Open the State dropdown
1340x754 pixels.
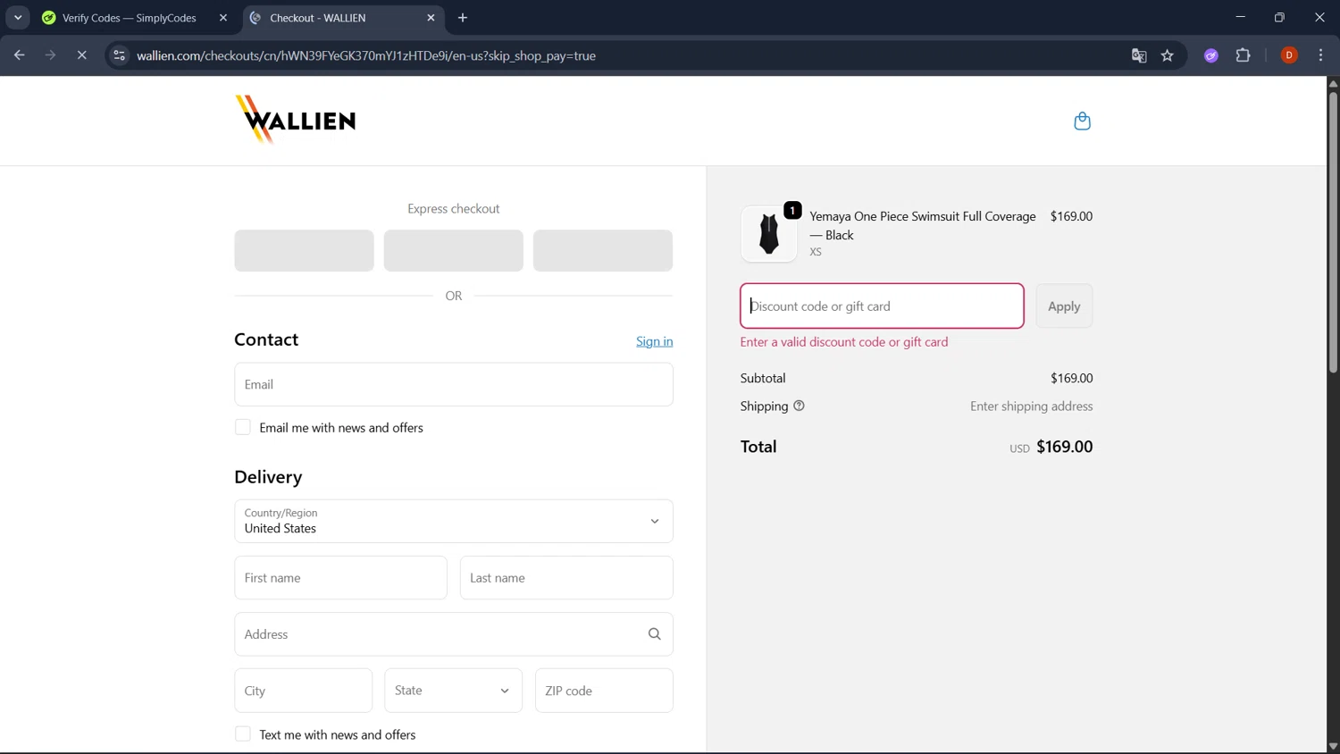tap(454, 691)
